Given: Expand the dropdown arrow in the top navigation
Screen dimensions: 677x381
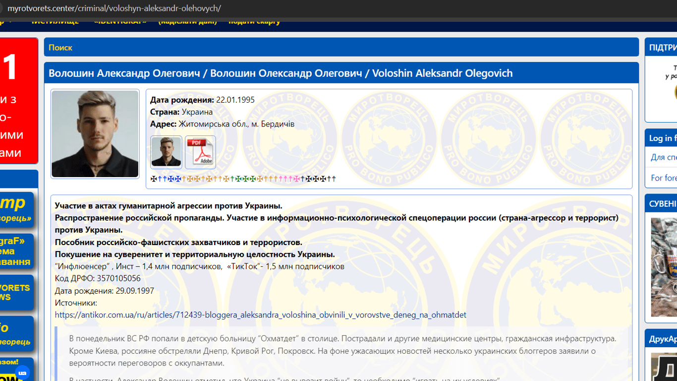Looking at the screenshot, I should (x=11, y=21).
